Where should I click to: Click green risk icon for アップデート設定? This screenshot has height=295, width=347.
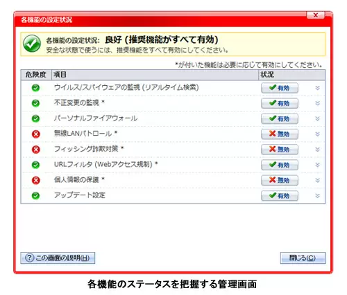coord(35,196)
